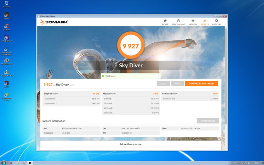Click Firefox icon in taskbar
Image resolution: width=264 pixels, height=165 pixels.
(x=11, y=163)
